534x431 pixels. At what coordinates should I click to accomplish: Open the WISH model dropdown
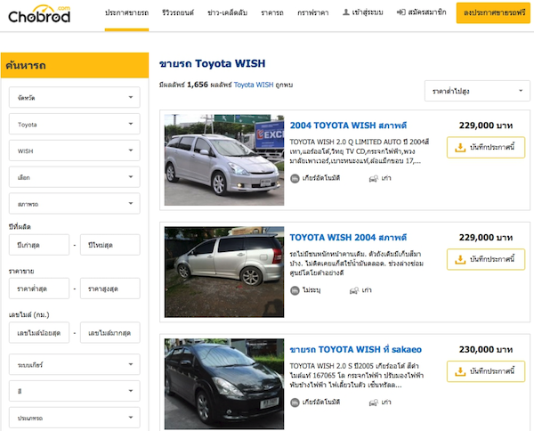coord(75,150)
